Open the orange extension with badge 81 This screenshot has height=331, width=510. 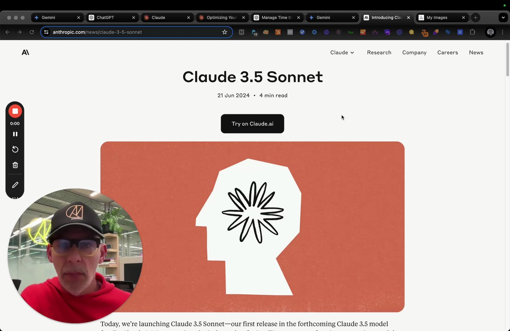[x=424, y=32]
